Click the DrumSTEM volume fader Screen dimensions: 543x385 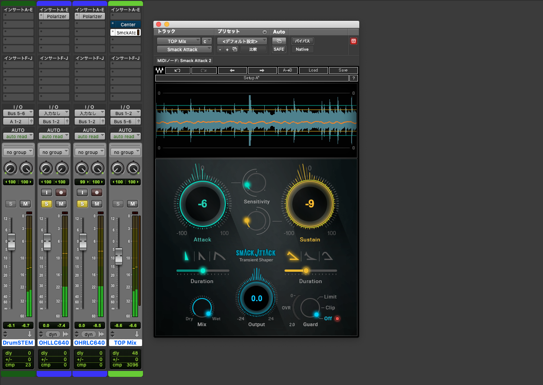pyautogui.click(x=11, y=241)
